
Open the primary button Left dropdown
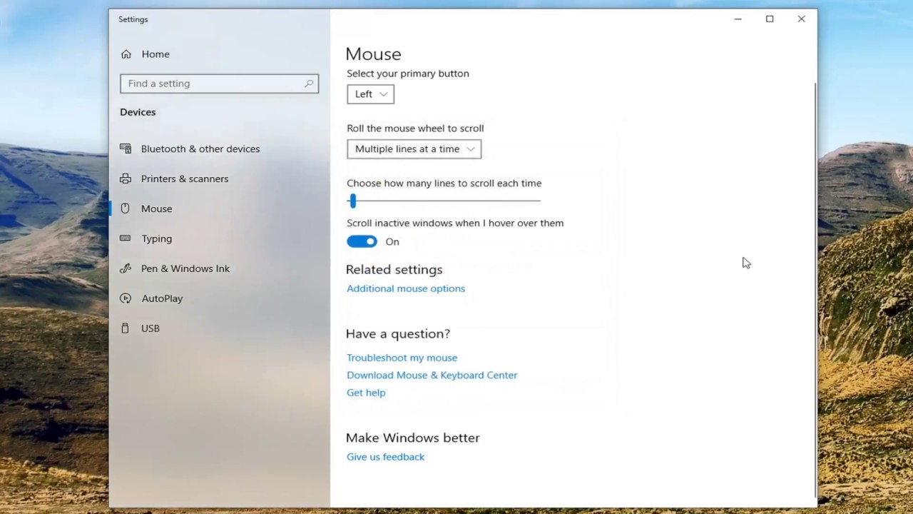tap(370, 94)
